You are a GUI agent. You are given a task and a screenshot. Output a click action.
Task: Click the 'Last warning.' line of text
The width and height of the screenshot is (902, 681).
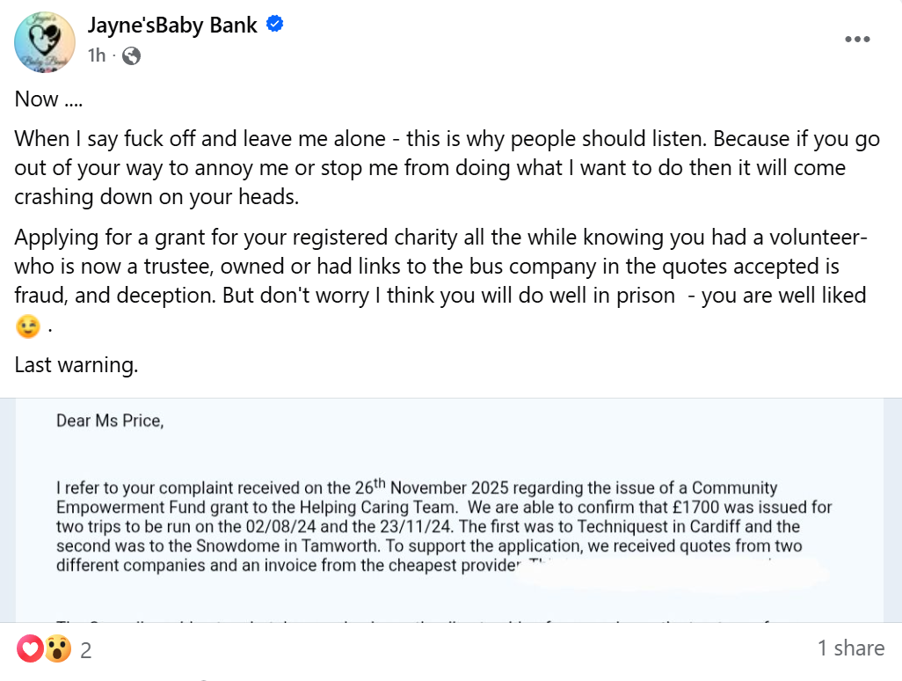[x=76, y=364]
